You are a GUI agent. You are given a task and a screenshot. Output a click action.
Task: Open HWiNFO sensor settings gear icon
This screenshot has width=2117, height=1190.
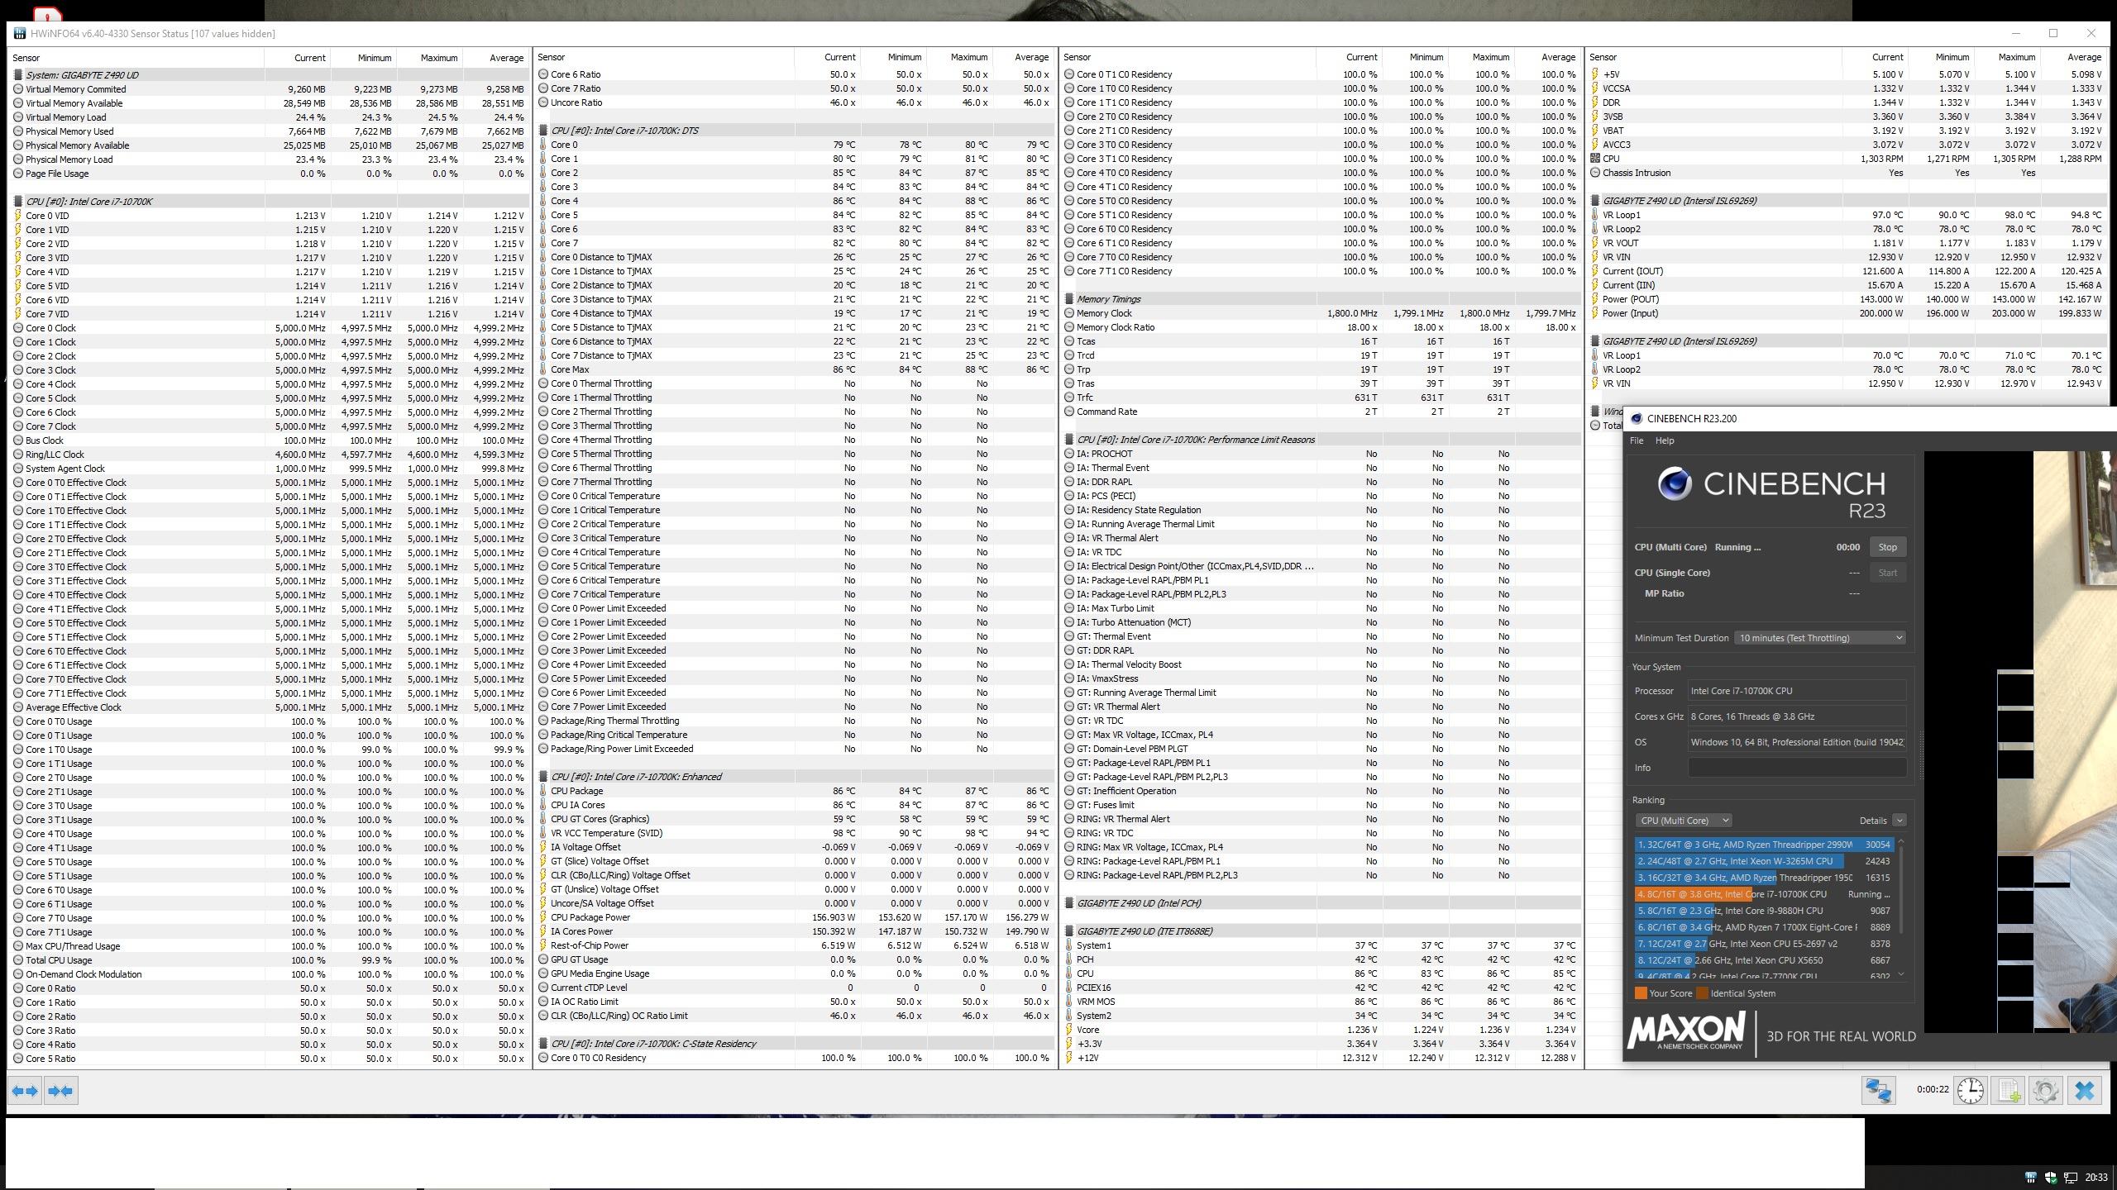[2046, 1090]
